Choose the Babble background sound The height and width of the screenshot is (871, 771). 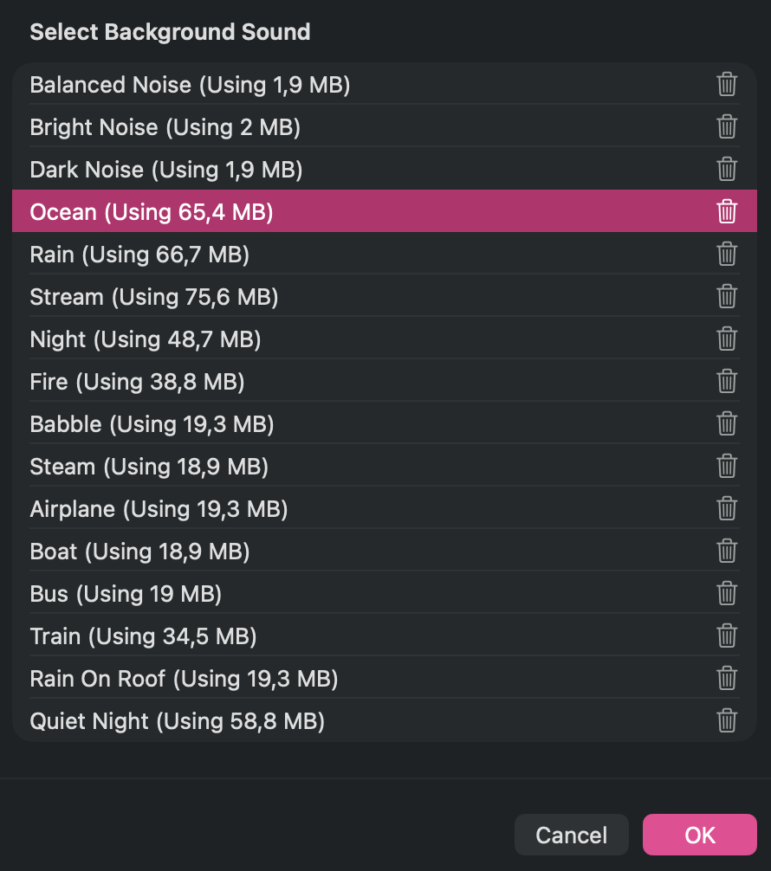[385, 424]
